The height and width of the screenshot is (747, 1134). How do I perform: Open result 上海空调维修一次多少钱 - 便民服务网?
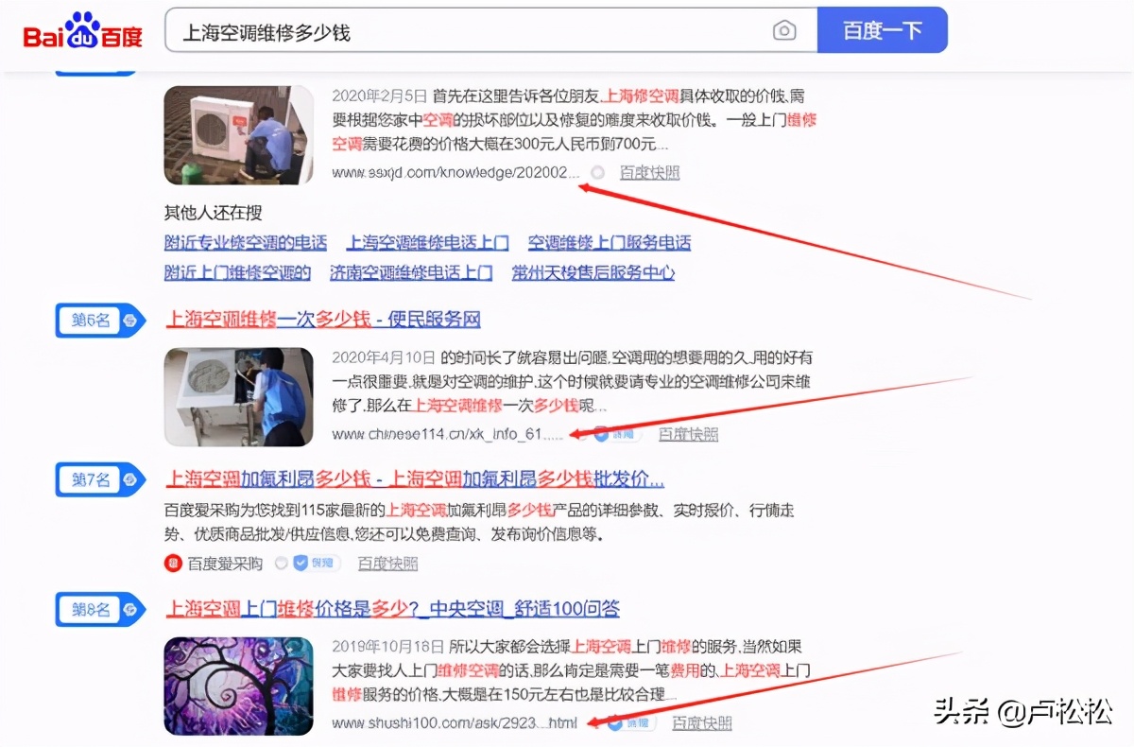[x=323, y=320]
